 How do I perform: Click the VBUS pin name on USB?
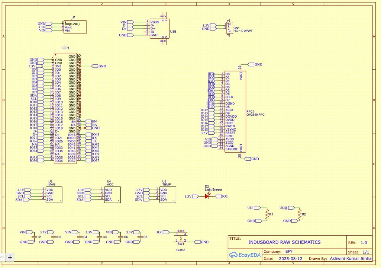pyautogui.click(x=155, y=22)
